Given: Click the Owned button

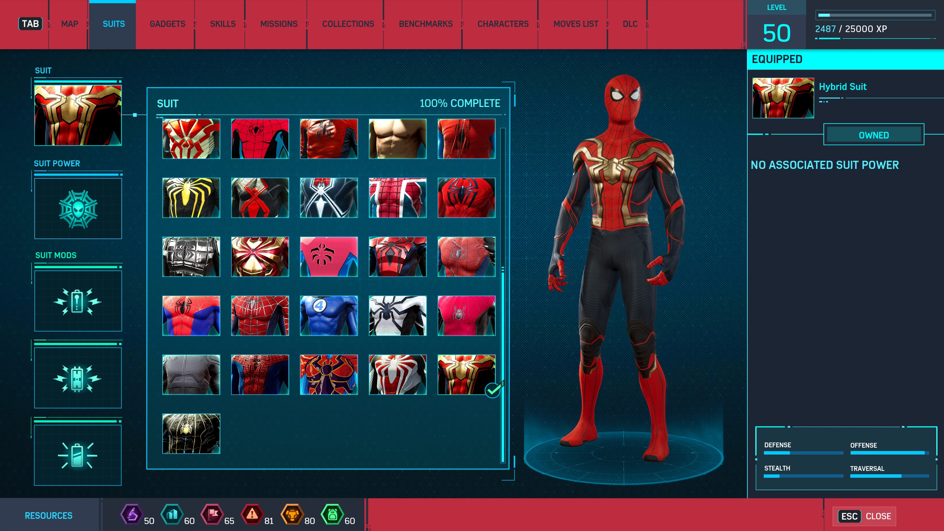Looking at the screenshot, I should (874, 135).
